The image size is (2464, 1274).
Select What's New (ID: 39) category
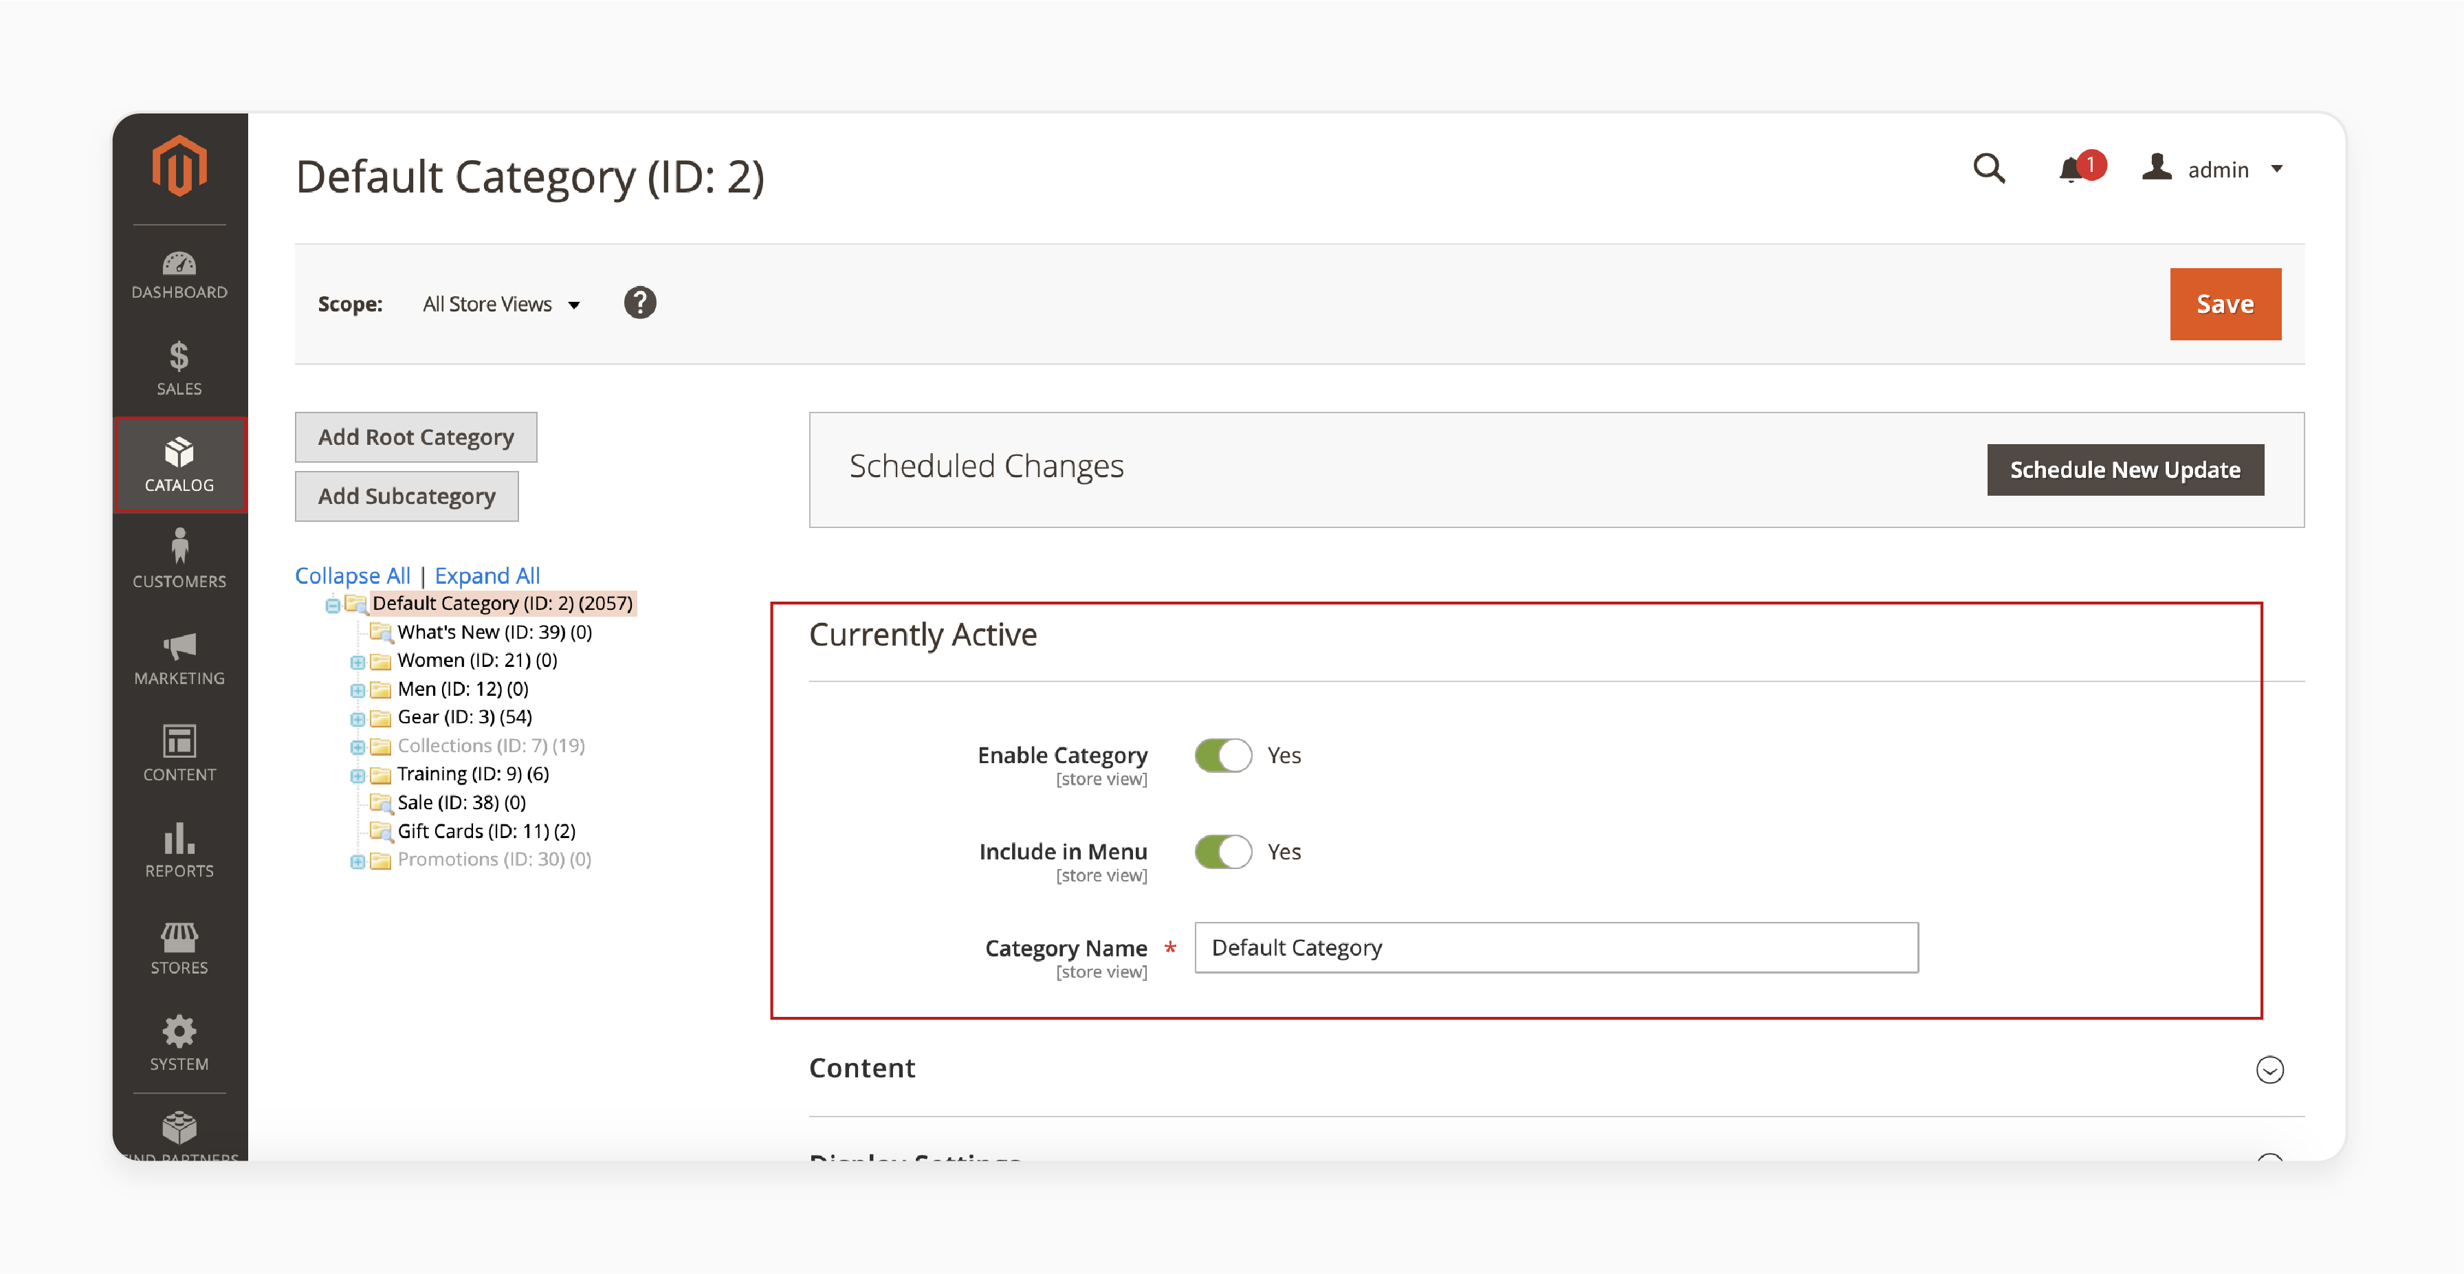494,633
